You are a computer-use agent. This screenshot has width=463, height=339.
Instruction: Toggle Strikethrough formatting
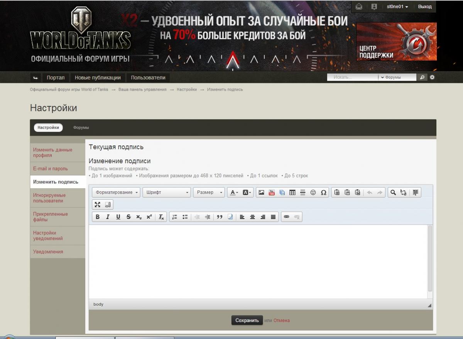click(128, 217)
